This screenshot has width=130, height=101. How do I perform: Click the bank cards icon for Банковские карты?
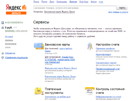click(39, 46)
